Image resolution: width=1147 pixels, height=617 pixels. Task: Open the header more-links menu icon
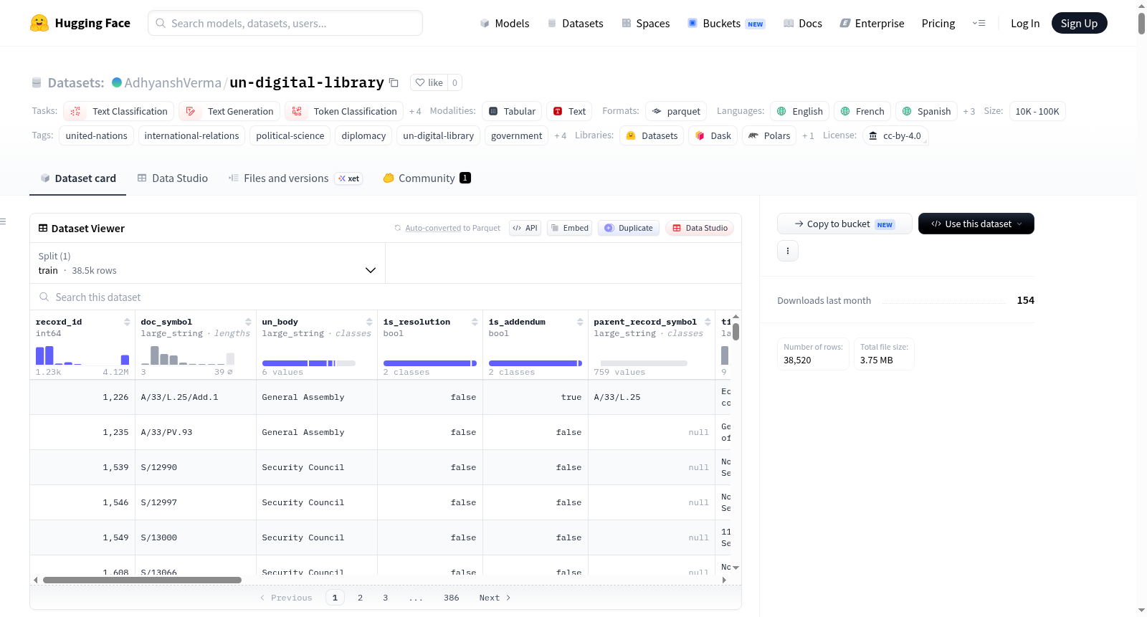[x=979, y=23]
